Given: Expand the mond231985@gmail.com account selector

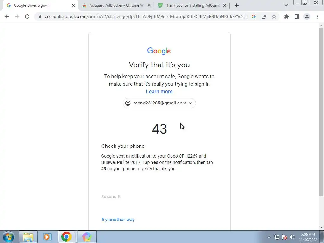Looking at the screenshot, I should coord(159,103).
